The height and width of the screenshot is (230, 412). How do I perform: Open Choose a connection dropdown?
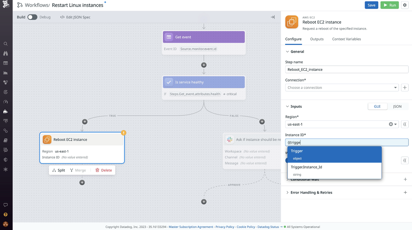[x=342, y=88]
